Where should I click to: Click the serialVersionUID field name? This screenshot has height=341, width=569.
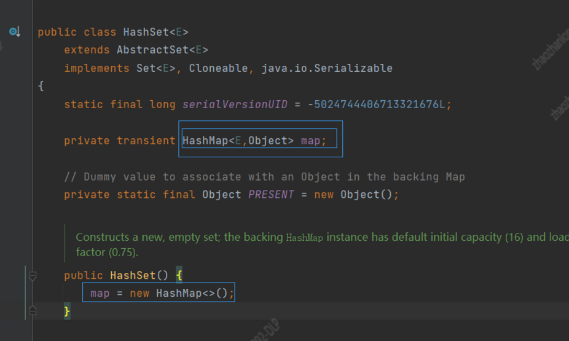[x=235, y=104]
